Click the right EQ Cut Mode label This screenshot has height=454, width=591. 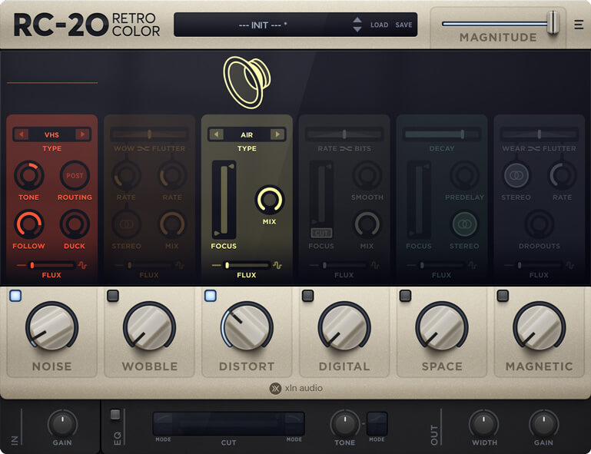point(294,439)
